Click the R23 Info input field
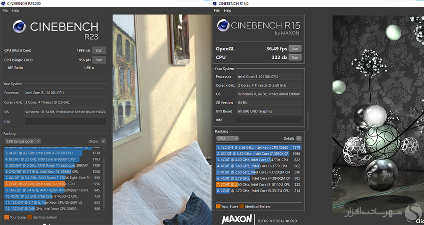Image resolution: width=424 pixels, height=225 pixels. point(65,121)
